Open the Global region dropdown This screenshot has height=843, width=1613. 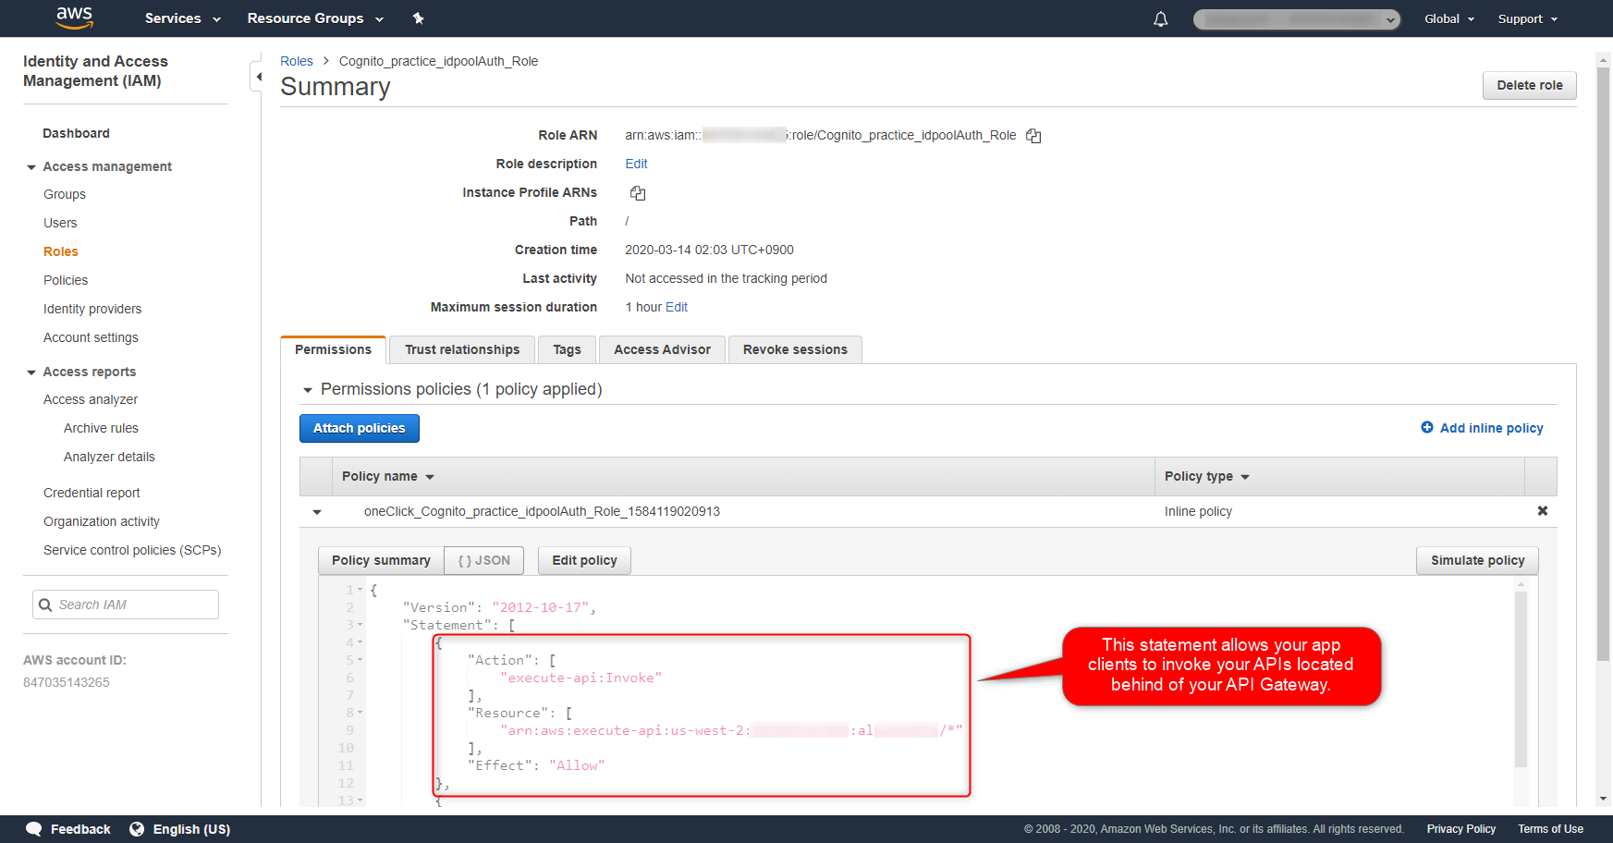(1449, 19)
